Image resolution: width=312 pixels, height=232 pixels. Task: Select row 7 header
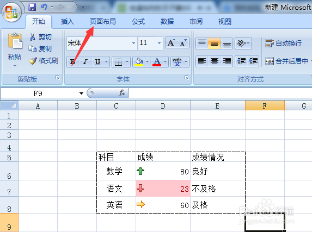tap(9, 189)
